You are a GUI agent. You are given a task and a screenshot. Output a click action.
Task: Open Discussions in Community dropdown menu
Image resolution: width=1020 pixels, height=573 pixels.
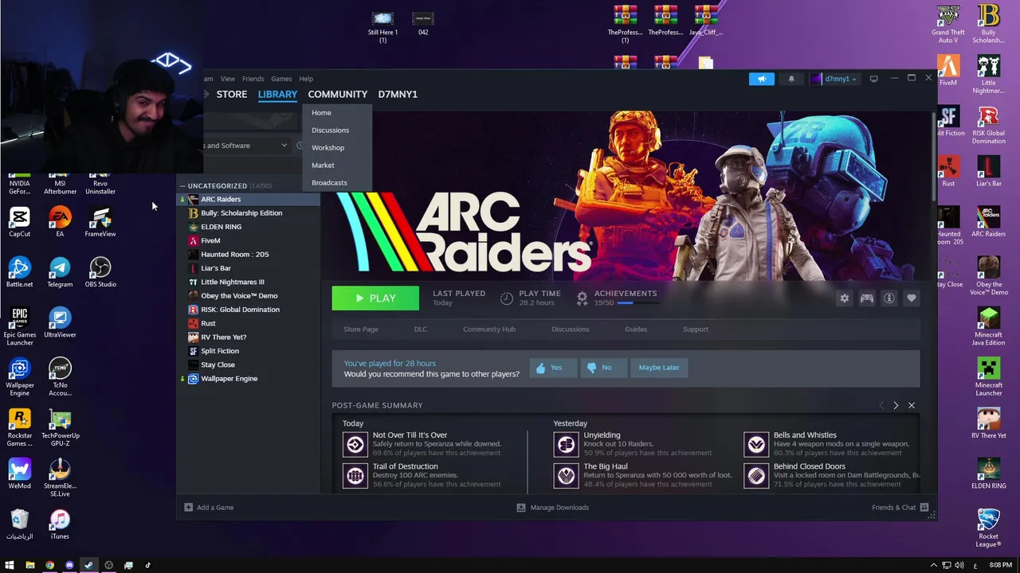[330, 131]
